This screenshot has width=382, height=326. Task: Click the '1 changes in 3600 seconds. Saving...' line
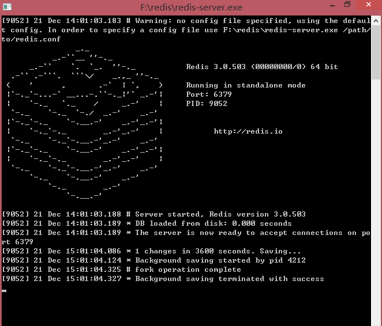[151, 251]
